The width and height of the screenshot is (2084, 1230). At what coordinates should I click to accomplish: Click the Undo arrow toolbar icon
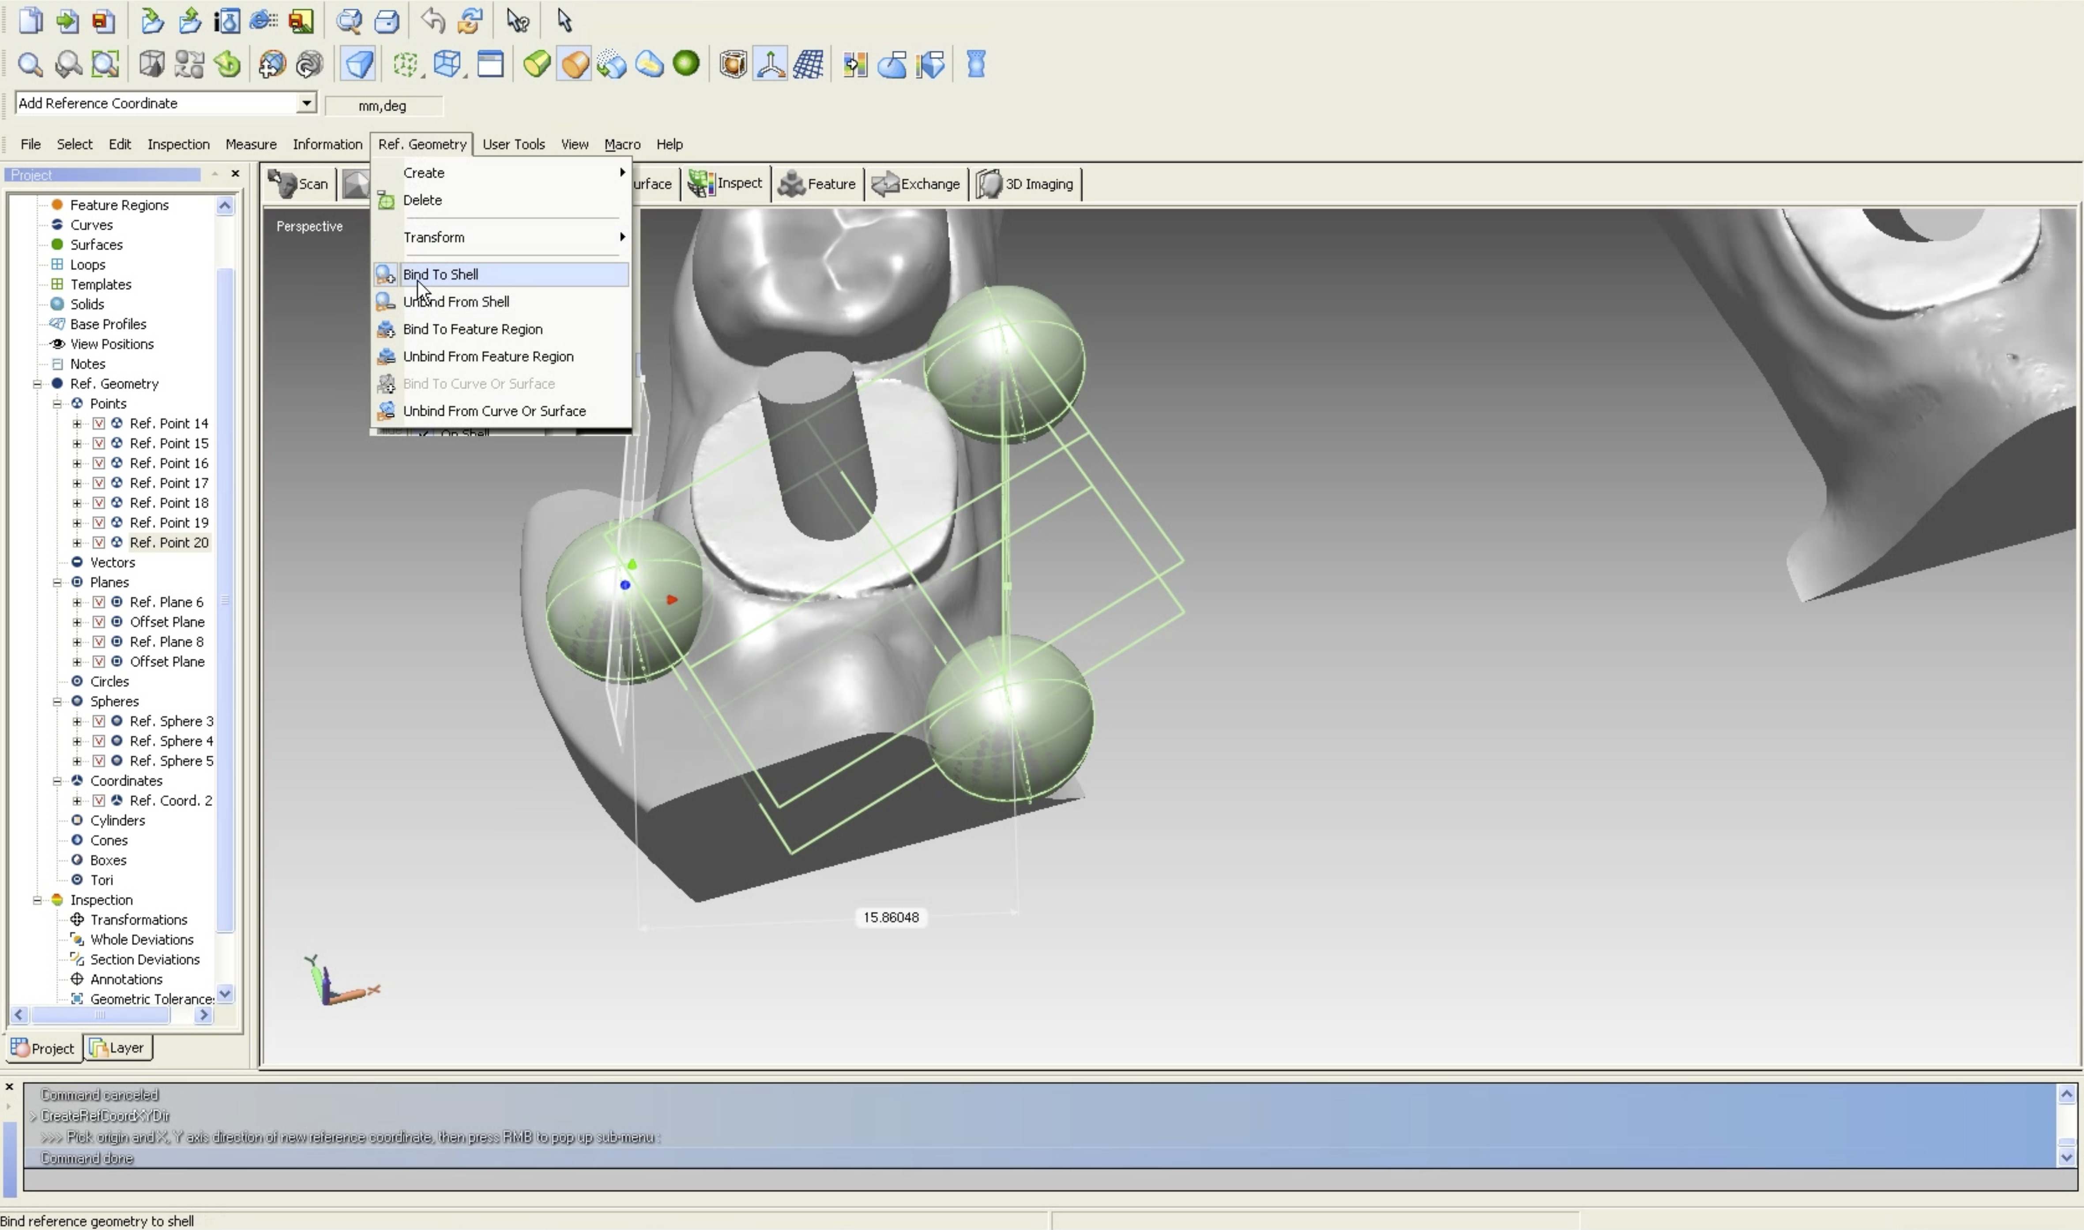tap(432, 20)
